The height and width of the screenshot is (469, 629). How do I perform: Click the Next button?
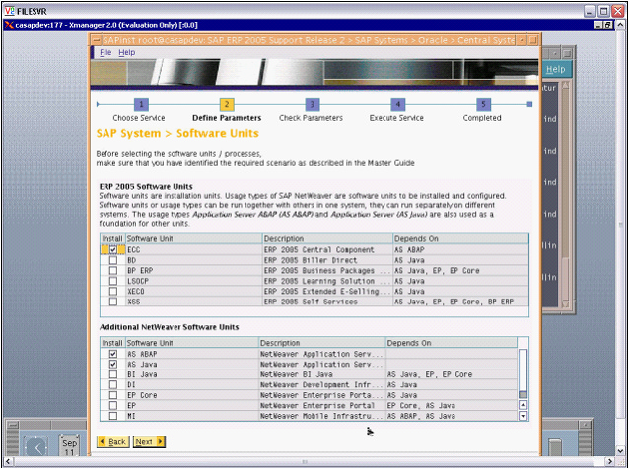pyautogui.click(x=149, y=442)
